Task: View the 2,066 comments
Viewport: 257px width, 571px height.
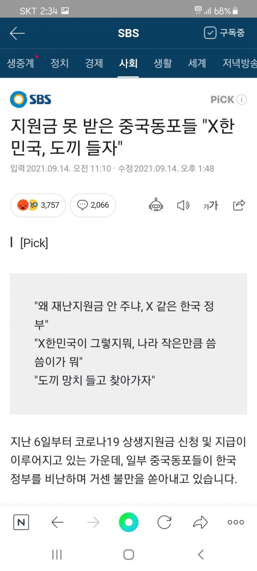Action: pyautogui.click(x=93, y=205)
